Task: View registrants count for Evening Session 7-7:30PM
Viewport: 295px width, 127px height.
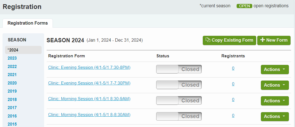Action: 233,84
